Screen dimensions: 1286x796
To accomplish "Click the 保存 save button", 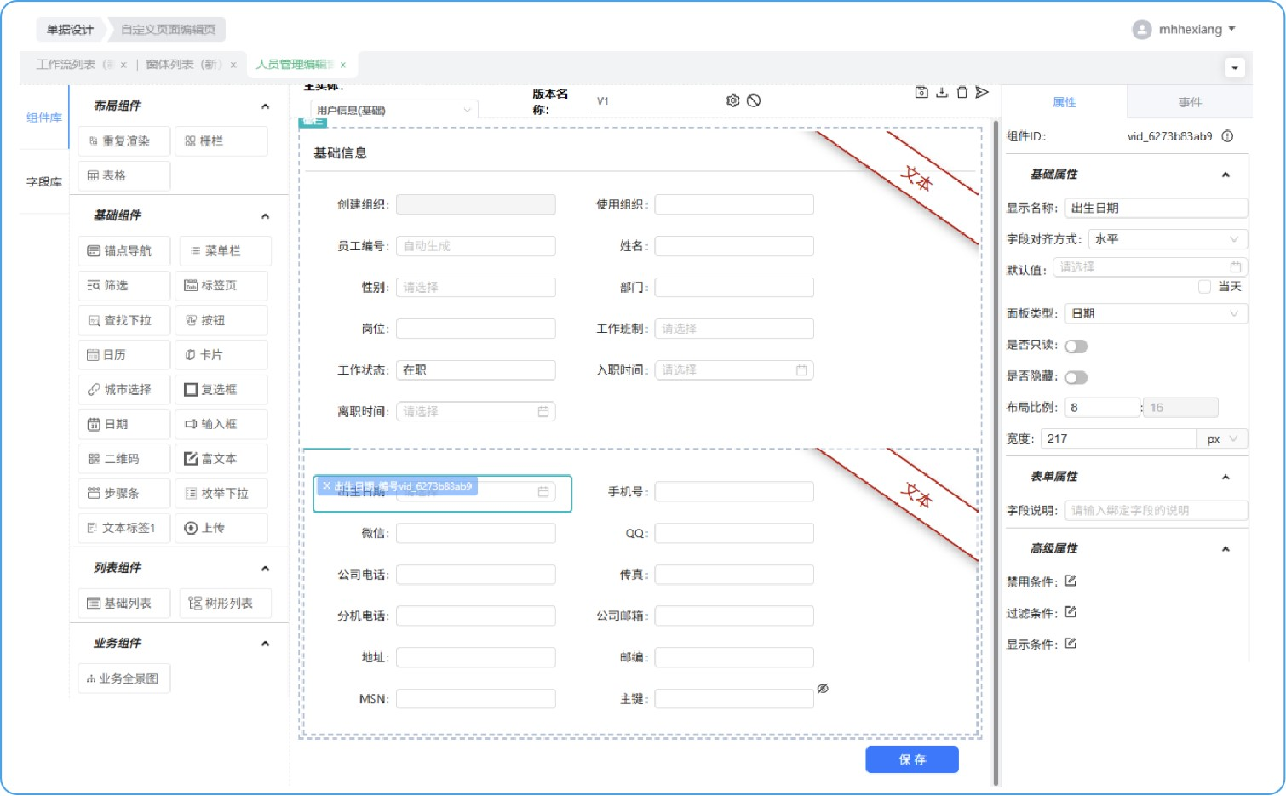I will point(912,759).
